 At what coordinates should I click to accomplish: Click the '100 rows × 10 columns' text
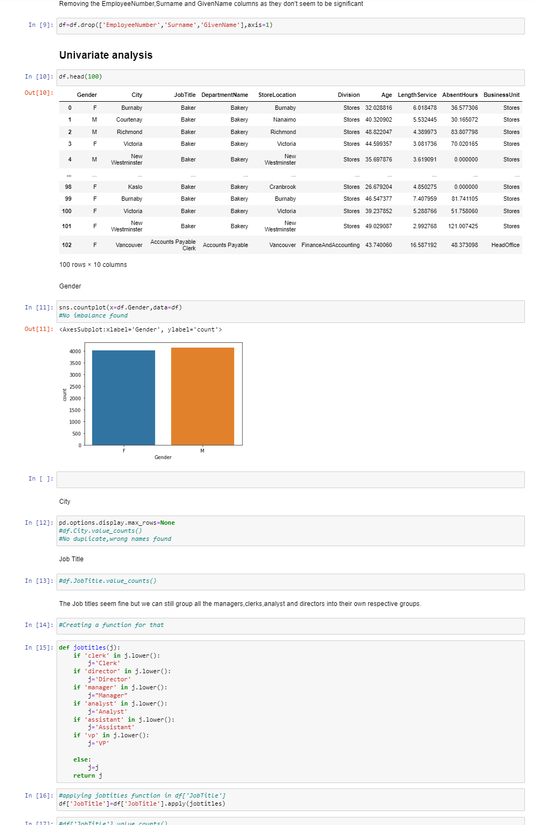(x=92, y=265)
